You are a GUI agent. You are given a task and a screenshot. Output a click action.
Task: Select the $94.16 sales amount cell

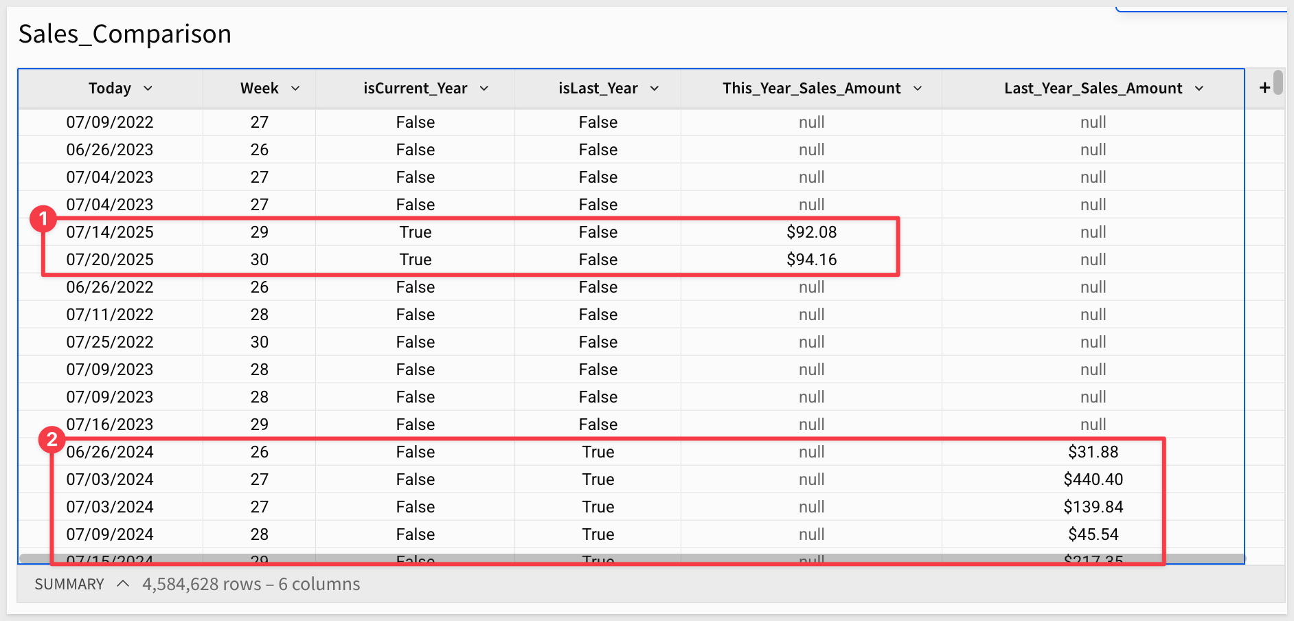(x=811, y=260)
